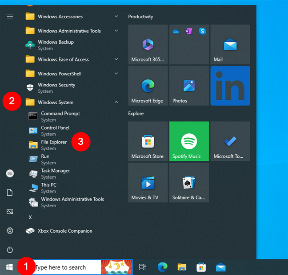Open File Explorer under Windows System
The height and width of the screenshot is (275, 288).
[72, 145]
